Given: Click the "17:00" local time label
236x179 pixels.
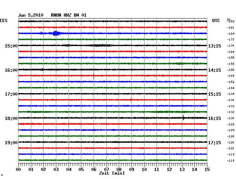Looking at the screenshot, I should click(x=11, y=94).
